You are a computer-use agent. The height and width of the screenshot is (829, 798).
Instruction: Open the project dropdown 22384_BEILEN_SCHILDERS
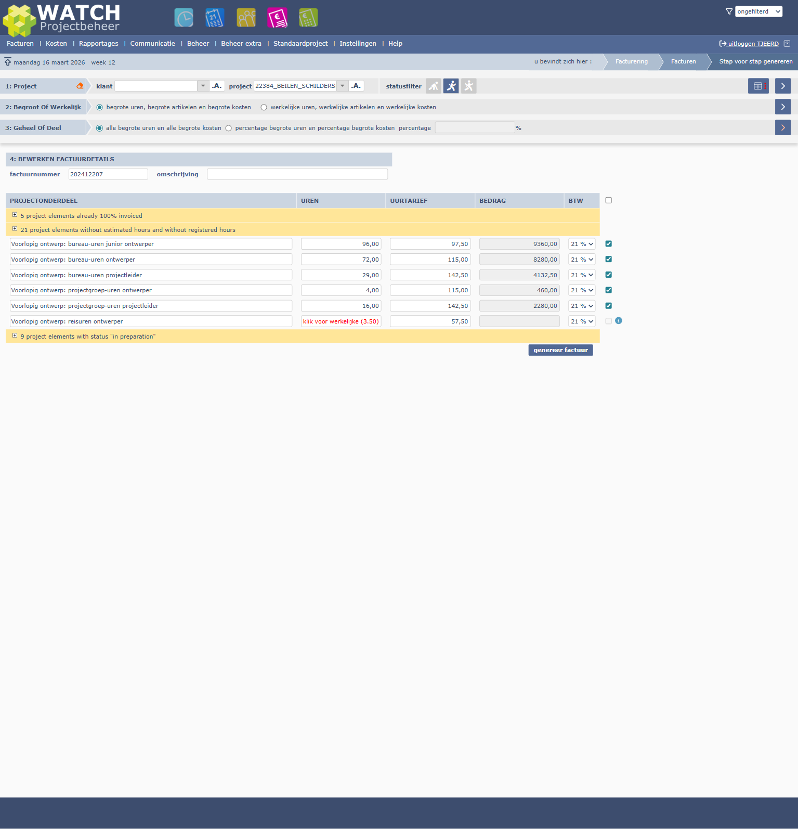click(342, 86)
